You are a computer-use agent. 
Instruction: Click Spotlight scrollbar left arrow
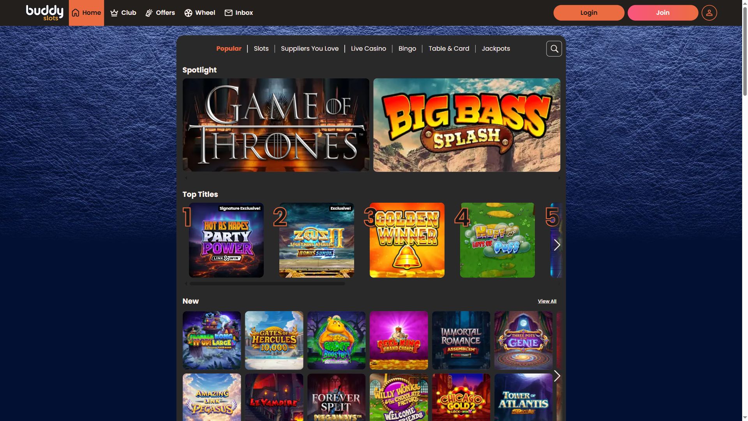pos(186,178)
